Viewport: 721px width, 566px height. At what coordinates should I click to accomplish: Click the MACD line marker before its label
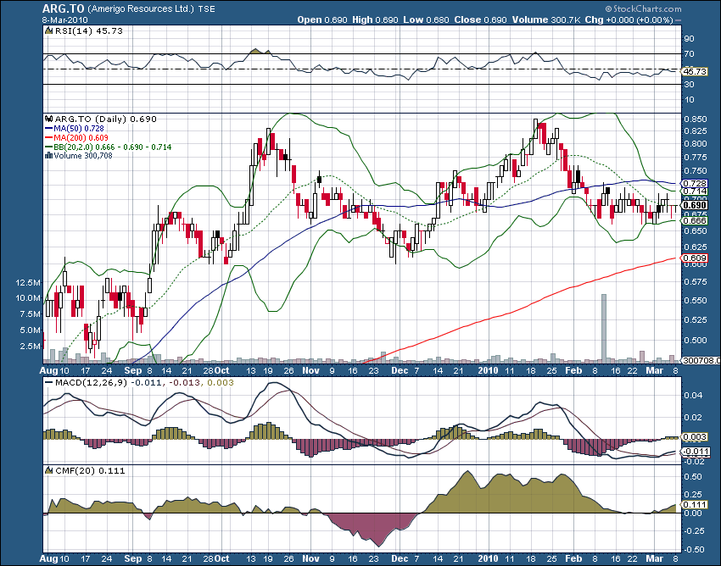(x=48, y=383)
